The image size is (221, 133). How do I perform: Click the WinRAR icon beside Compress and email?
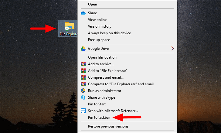[83, 77]
